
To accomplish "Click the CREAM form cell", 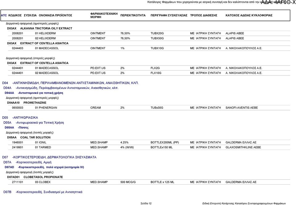I will (x=96, y=108).
